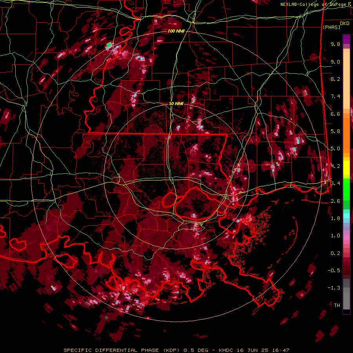The height and width of the screenshot is (353, 353).
Task: Click the DKD label above the color scale
Action: point(345,24)
